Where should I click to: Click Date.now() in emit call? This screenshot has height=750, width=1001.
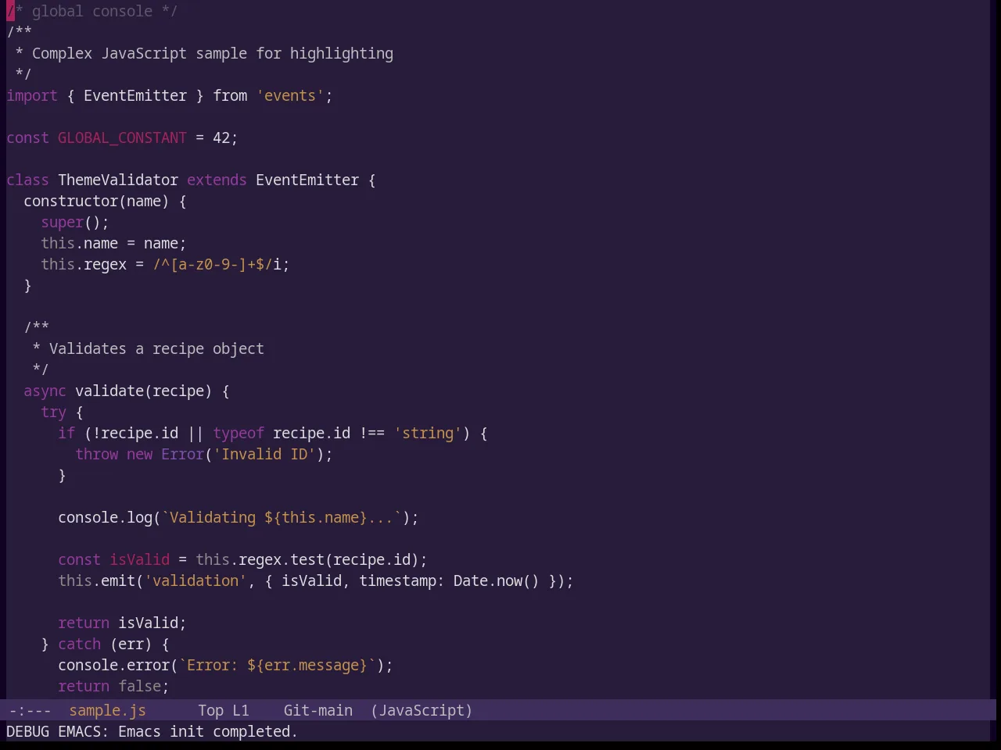click(x=496, y=581)
